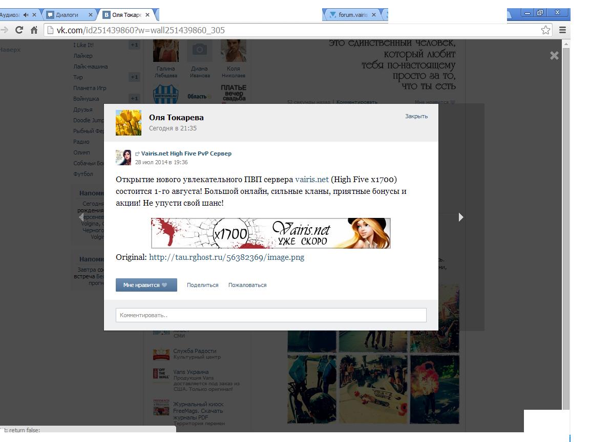Image resolution: width=590 pixels, height=442 pixels.
Task: Go to the browser home page icon
Action: pos(34,30)
